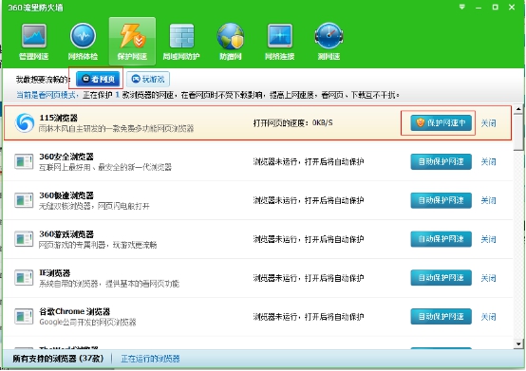The width and height of the screenshot is (526, 371).
Task: Click the 当前是看网页模式 status text
Action: [x=47, y=95]
